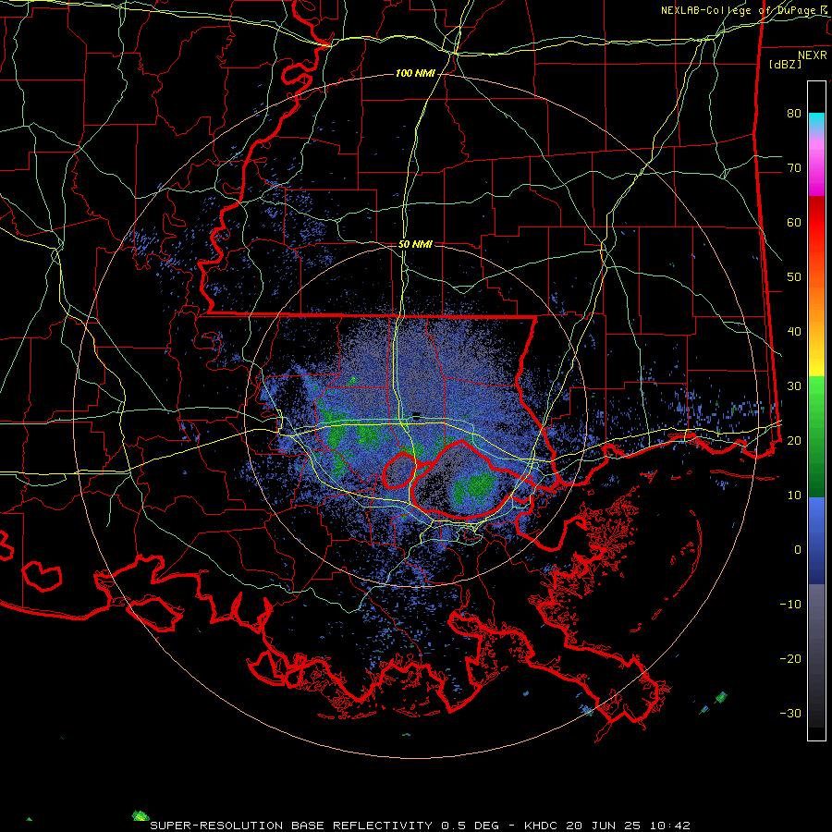
Task: Click the green echo inside the large lake outline
Action: pyautogui.click(x=474, y=487)
